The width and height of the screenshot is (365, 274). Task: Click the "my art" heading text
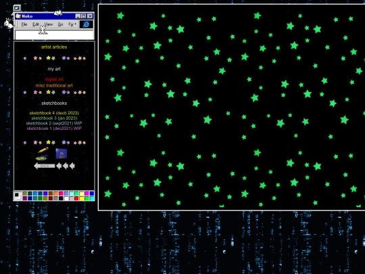pyautogui.click(x=54, y=69)
